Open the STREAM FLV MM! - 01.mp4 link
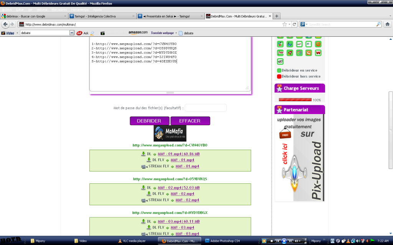Screen dimensions: 393x245 pyautogui.click(x=187, y=166)
